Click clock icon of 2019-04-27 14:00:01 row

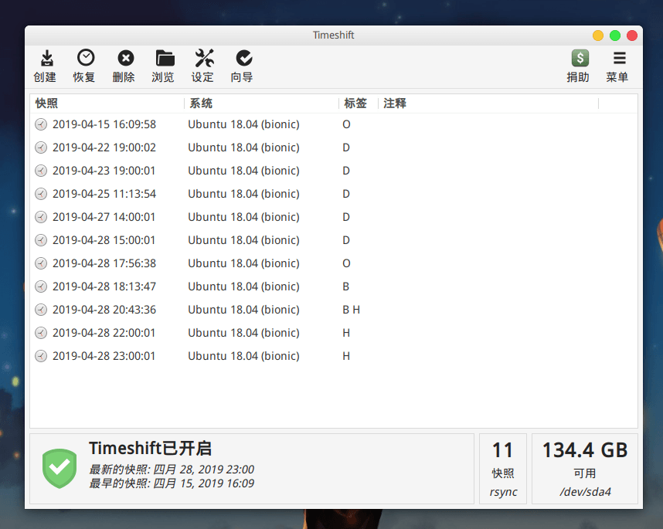[x=41, y=217]
